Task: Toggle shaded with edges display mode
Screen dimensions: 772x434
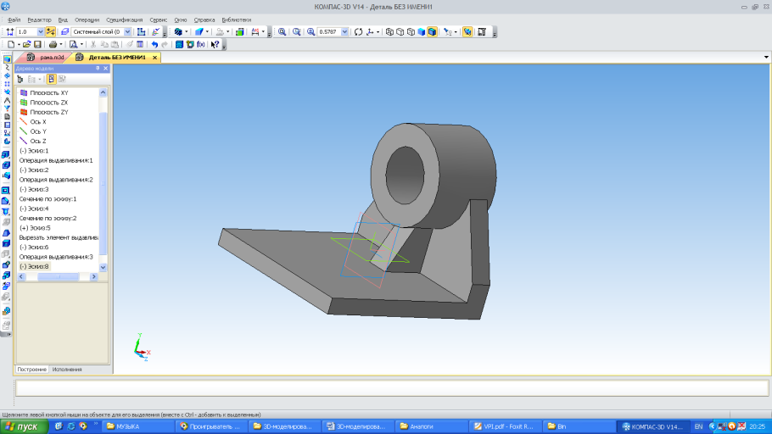Action: (x=432, y=31)
